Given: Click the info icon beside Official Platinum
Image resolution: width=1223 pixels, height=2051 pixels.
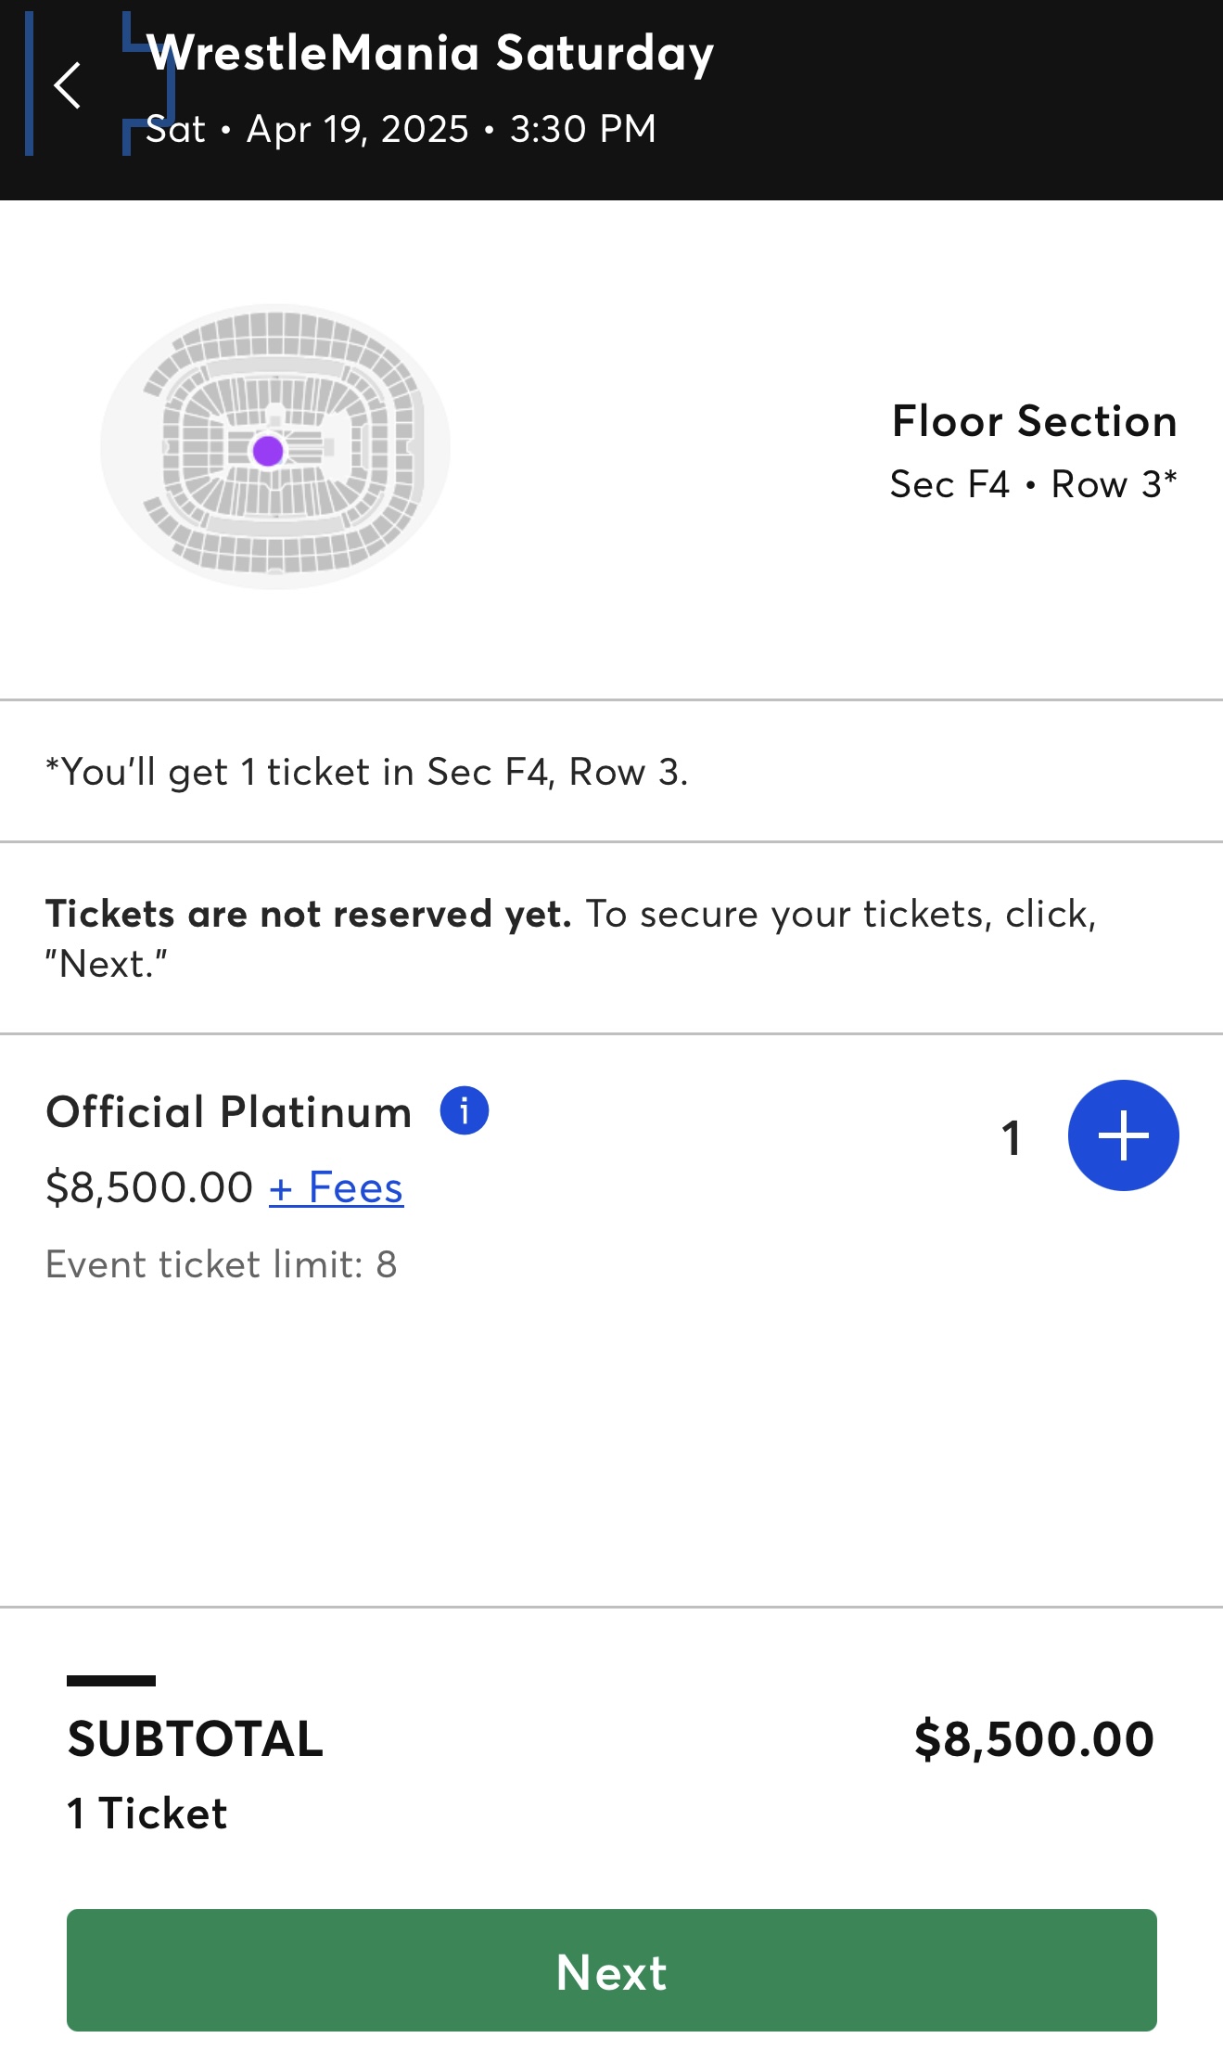Looking at the screenshot, I should point(464,1110).
